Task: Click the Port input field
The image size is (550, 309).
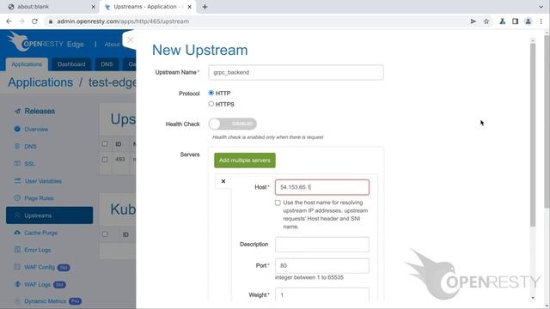Action: click(322, 265)
